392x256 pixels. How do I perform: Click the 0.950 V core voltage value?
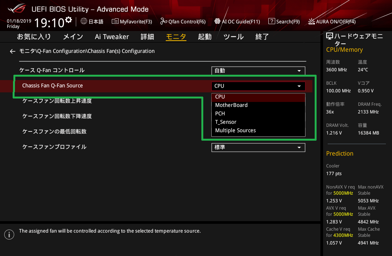[366, 91]
